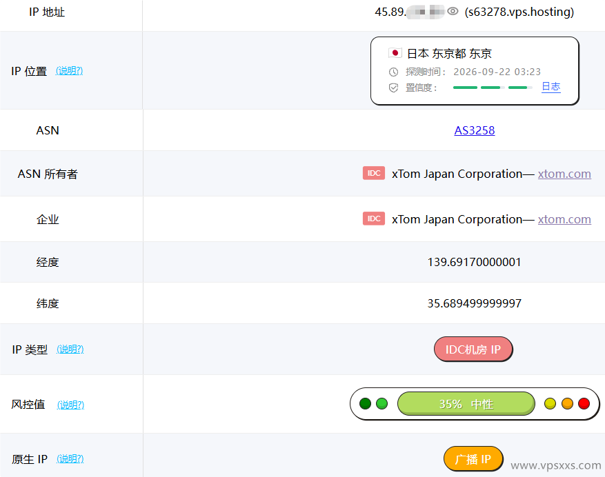Screen dimensions: 605x477
Task: Click the green confidence level bar
Action: (493, 88)
